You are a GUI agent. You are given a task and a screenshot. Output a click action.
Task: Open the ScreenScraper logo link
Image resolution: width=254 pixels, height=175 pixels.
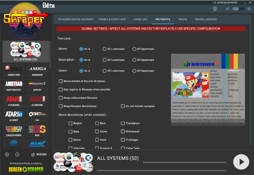click(26, 169)
